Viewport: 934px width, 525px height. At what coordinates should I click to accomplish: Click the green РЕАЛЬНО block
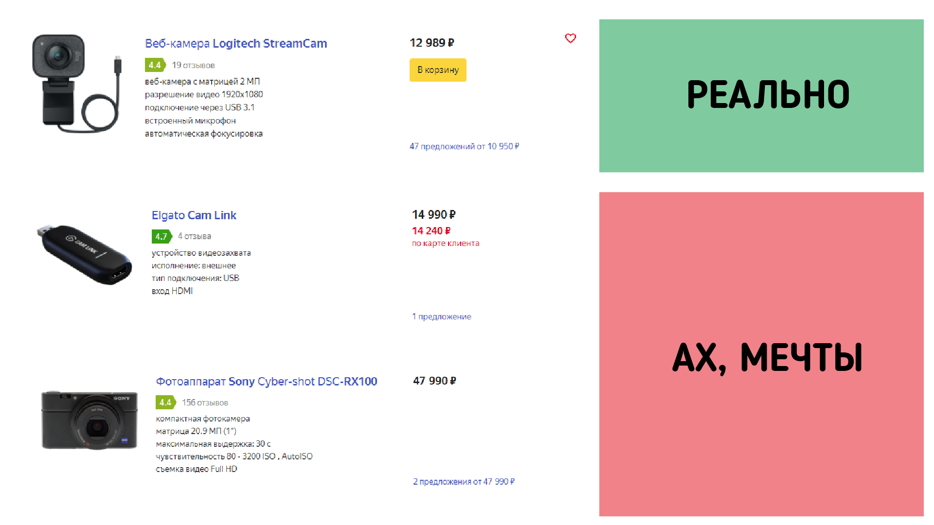(x=761, y=96)
